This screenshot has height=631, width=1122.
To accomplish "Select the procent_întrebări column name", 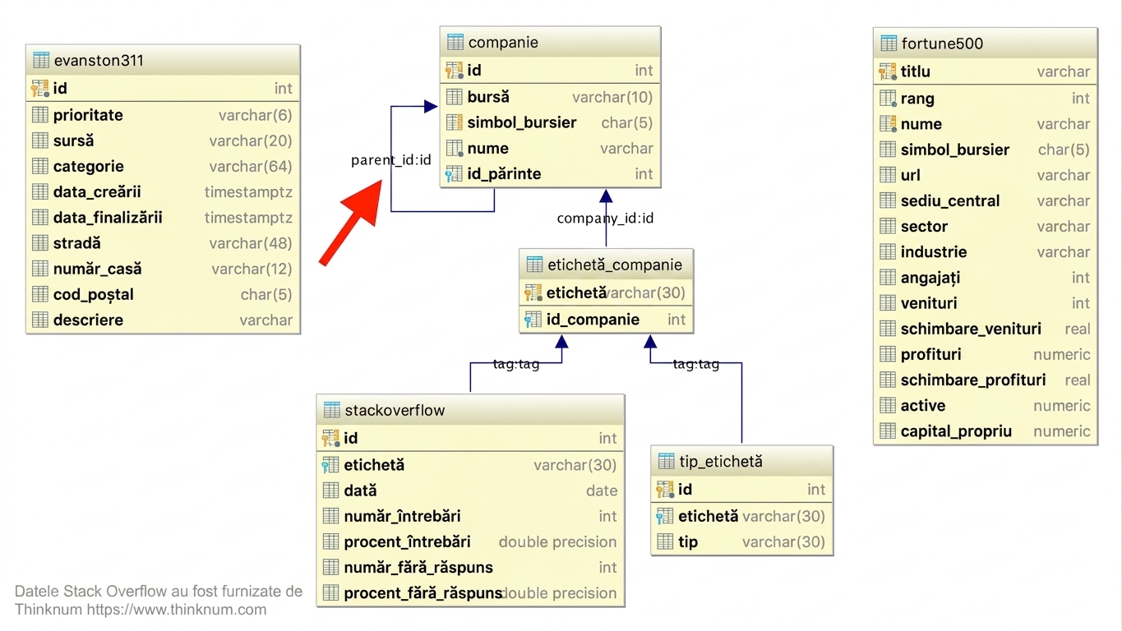I will tap(407, 541).
